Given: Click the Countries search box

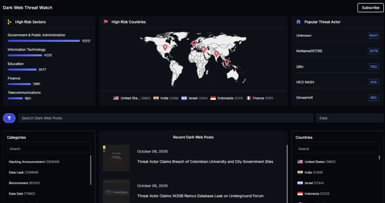Looking at the screenshot, I should [x=338, y=149].
